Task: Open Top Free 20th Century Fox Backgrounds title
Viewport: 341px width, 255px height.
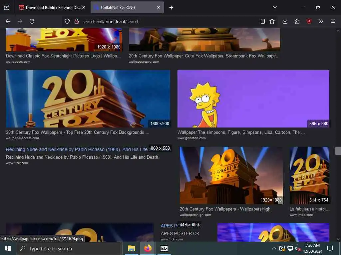Action: tap(78, 132)
